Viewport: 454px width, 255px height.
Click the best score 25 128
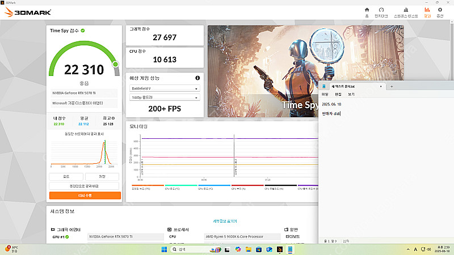[108, 124]
